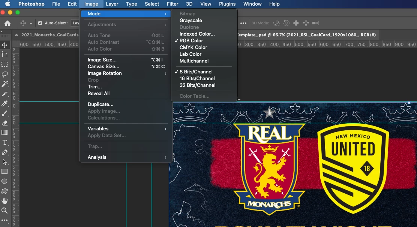Select the Zoom magnifier tool
Image resolution: width=417 pixels, height=227 pixels.
4,211
